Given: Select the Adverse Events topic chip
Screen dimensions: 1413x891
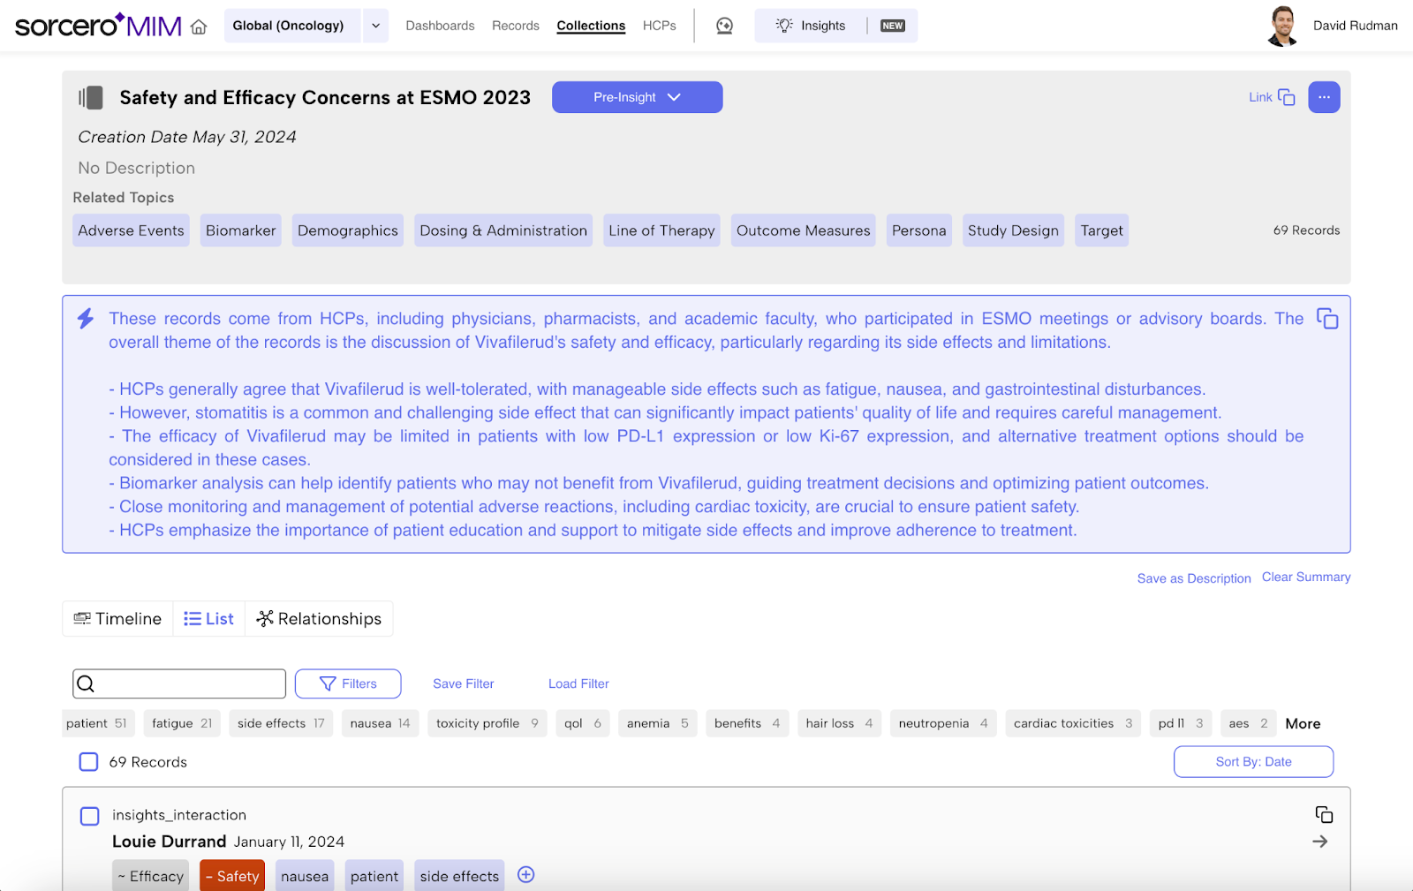Looking at the screenshot, I should (131, 230).
